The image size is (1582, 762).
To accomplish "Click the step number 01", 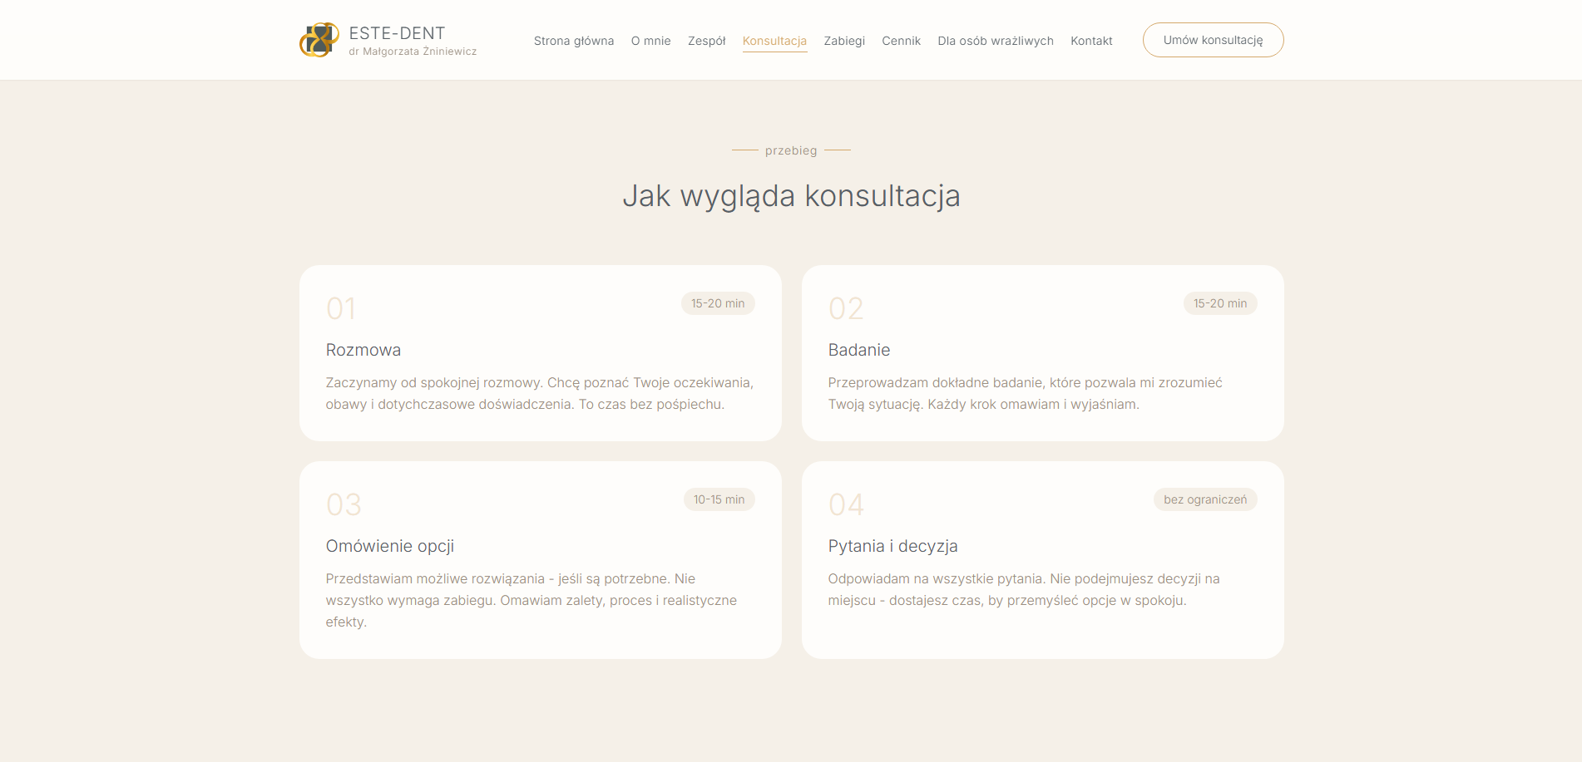I will (x=341, y=309).
